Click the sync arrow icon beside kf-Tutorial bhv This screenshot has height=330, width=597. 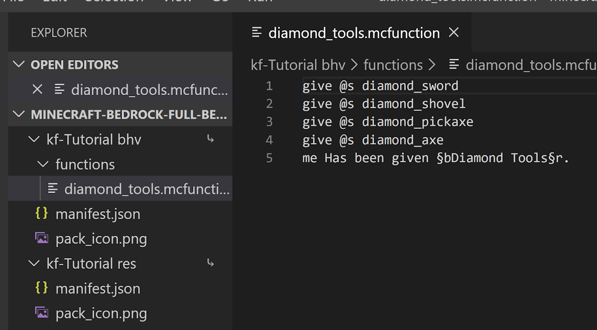(210, 138)
